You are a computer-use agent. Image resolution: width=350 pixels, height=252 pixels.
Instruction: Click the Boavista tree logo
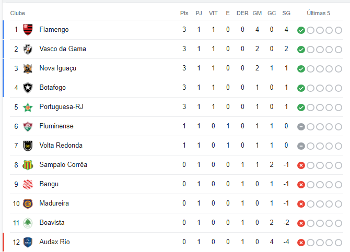click(28, 223)
